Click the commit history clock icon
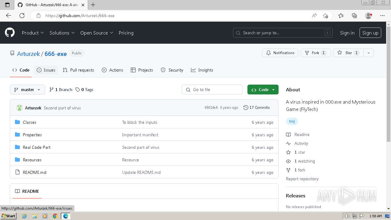 (x=246, y=108)
